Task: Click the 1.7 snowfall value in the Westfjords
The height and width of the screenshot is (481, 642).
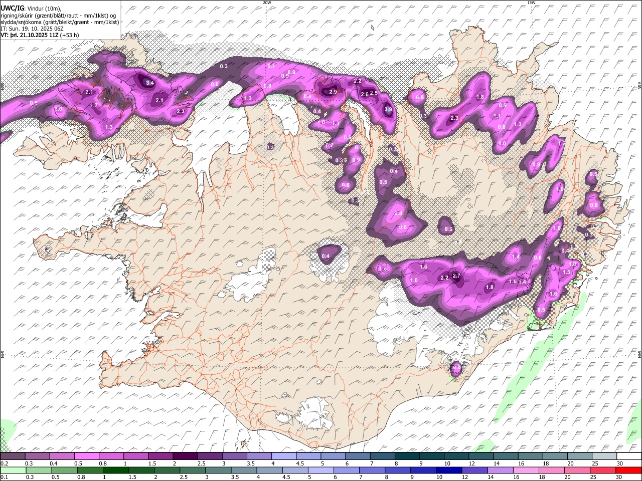Action: 94,105
